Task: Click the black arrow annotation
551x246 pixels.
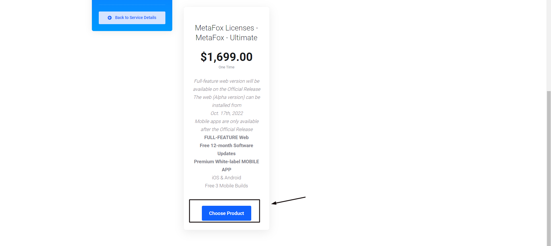Action: tap(288, 200)
